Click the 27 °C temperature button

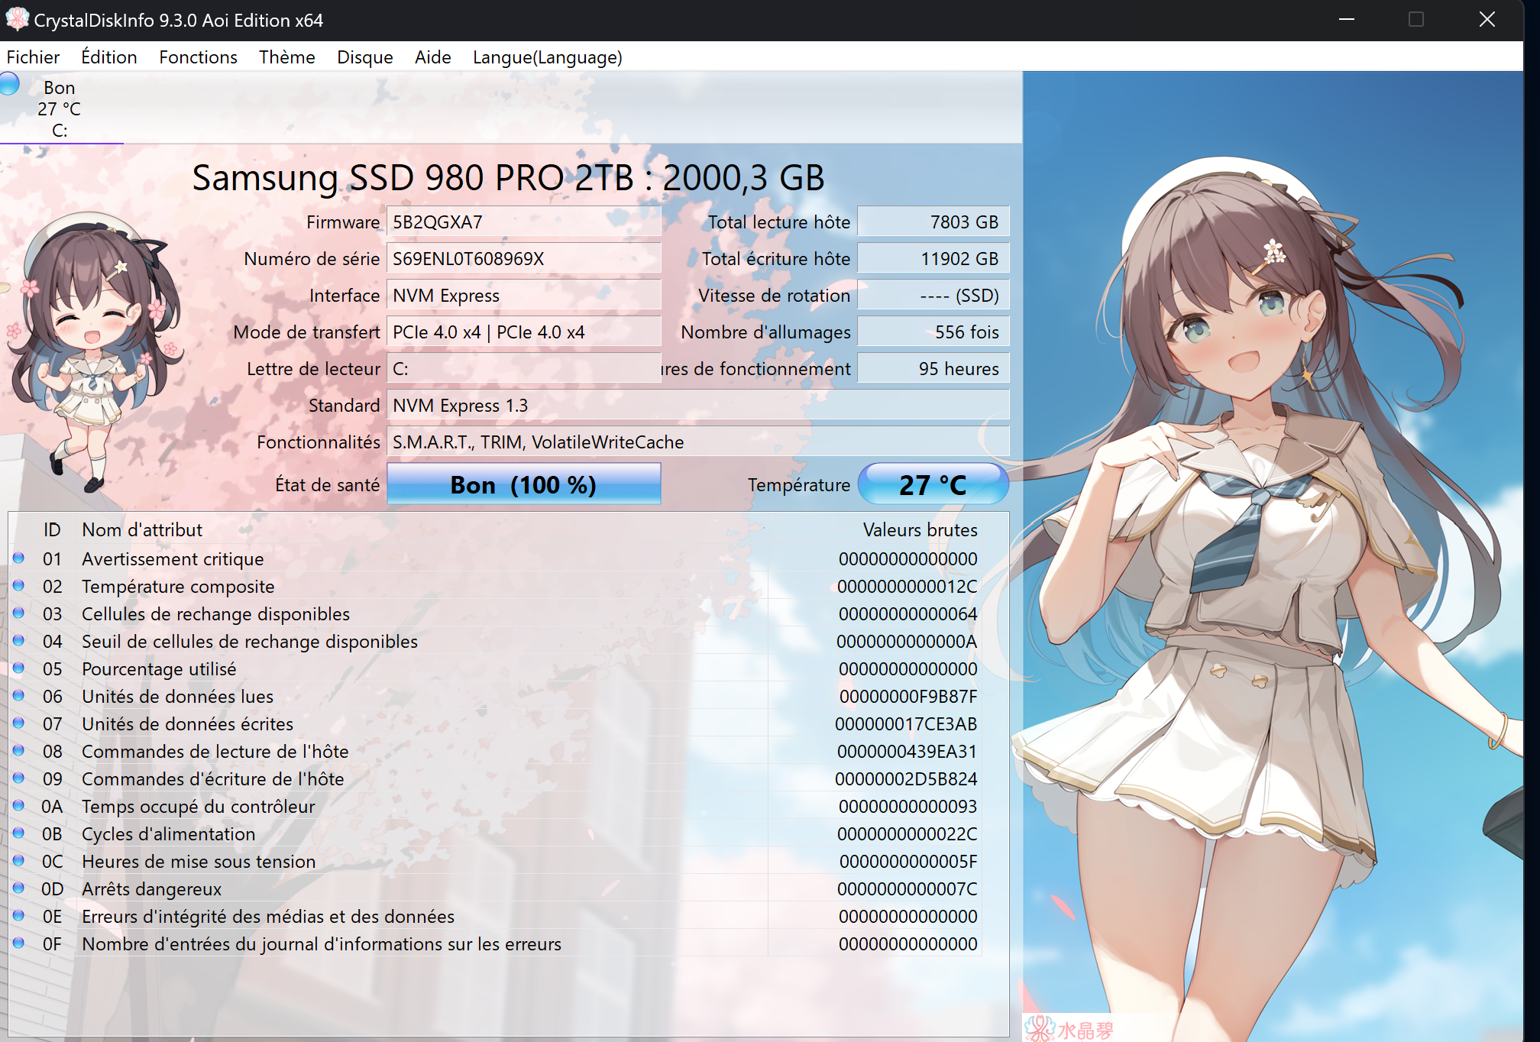[x=932, y=484]
